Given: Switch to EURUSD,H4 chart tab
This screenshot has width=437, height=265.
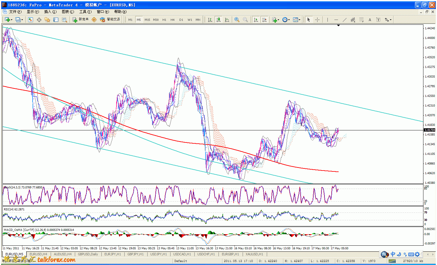Looking at the screenshot, I should tap(38, 254).
